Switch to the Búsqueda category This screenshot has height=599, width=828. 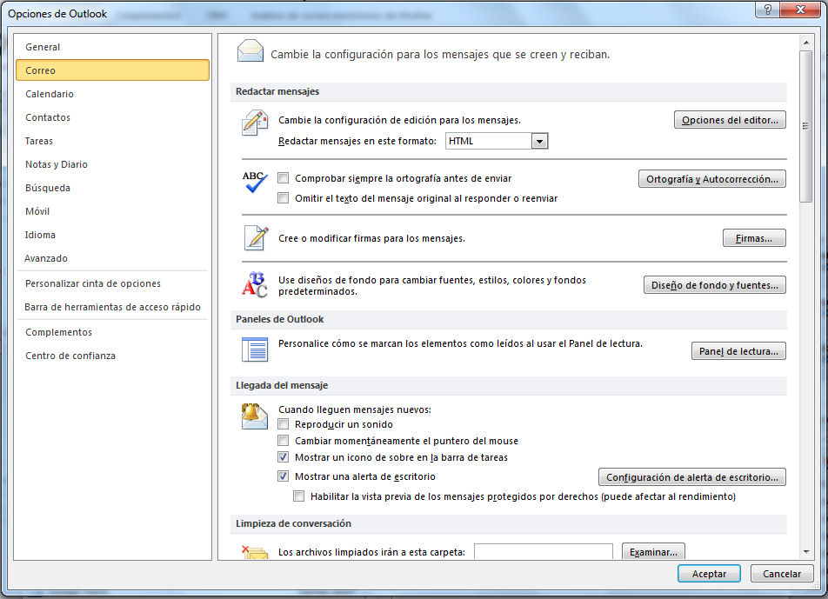pyautogui.click(x=112, y=188)
